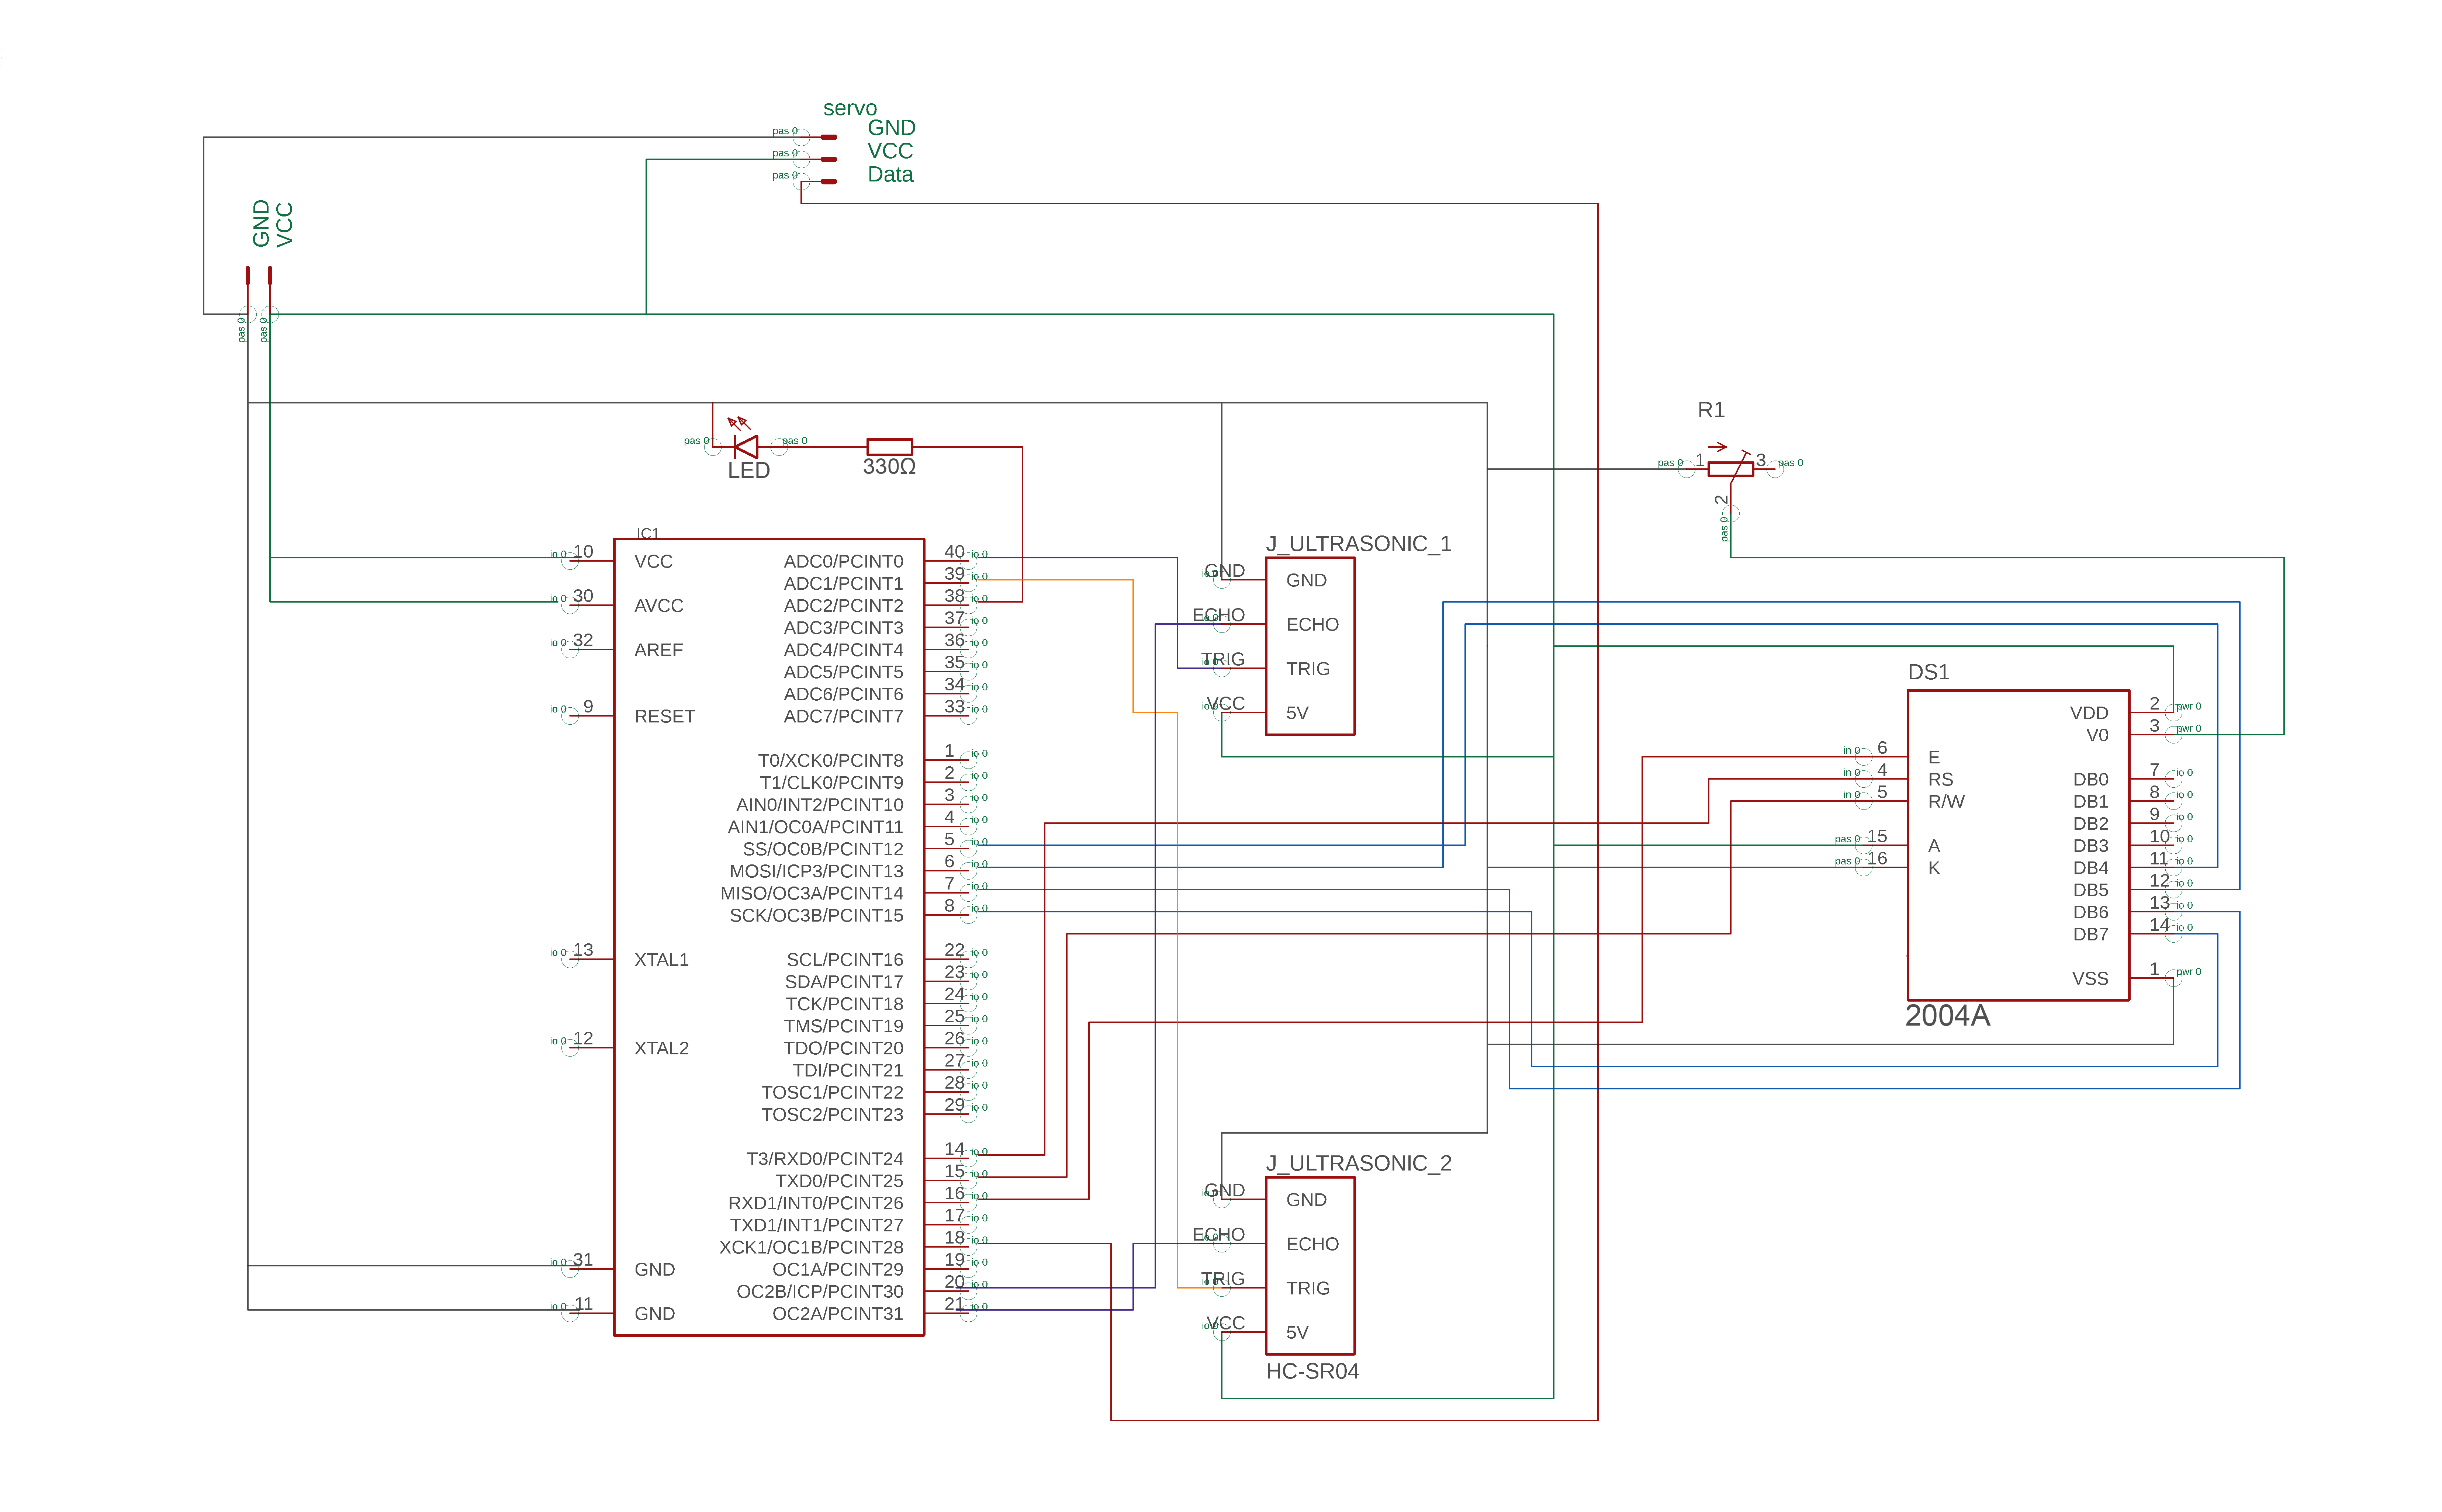Click the "R1" reference label
The width and height of the screenshot is (2442, 1512).
[1711, 410]
